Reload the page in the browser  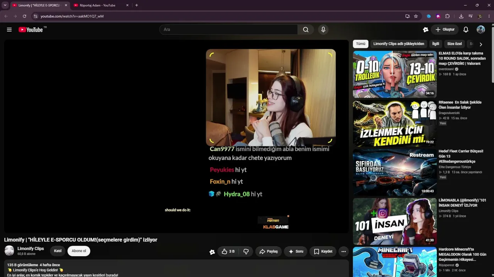pyautogui.click(x=24, y=16)
